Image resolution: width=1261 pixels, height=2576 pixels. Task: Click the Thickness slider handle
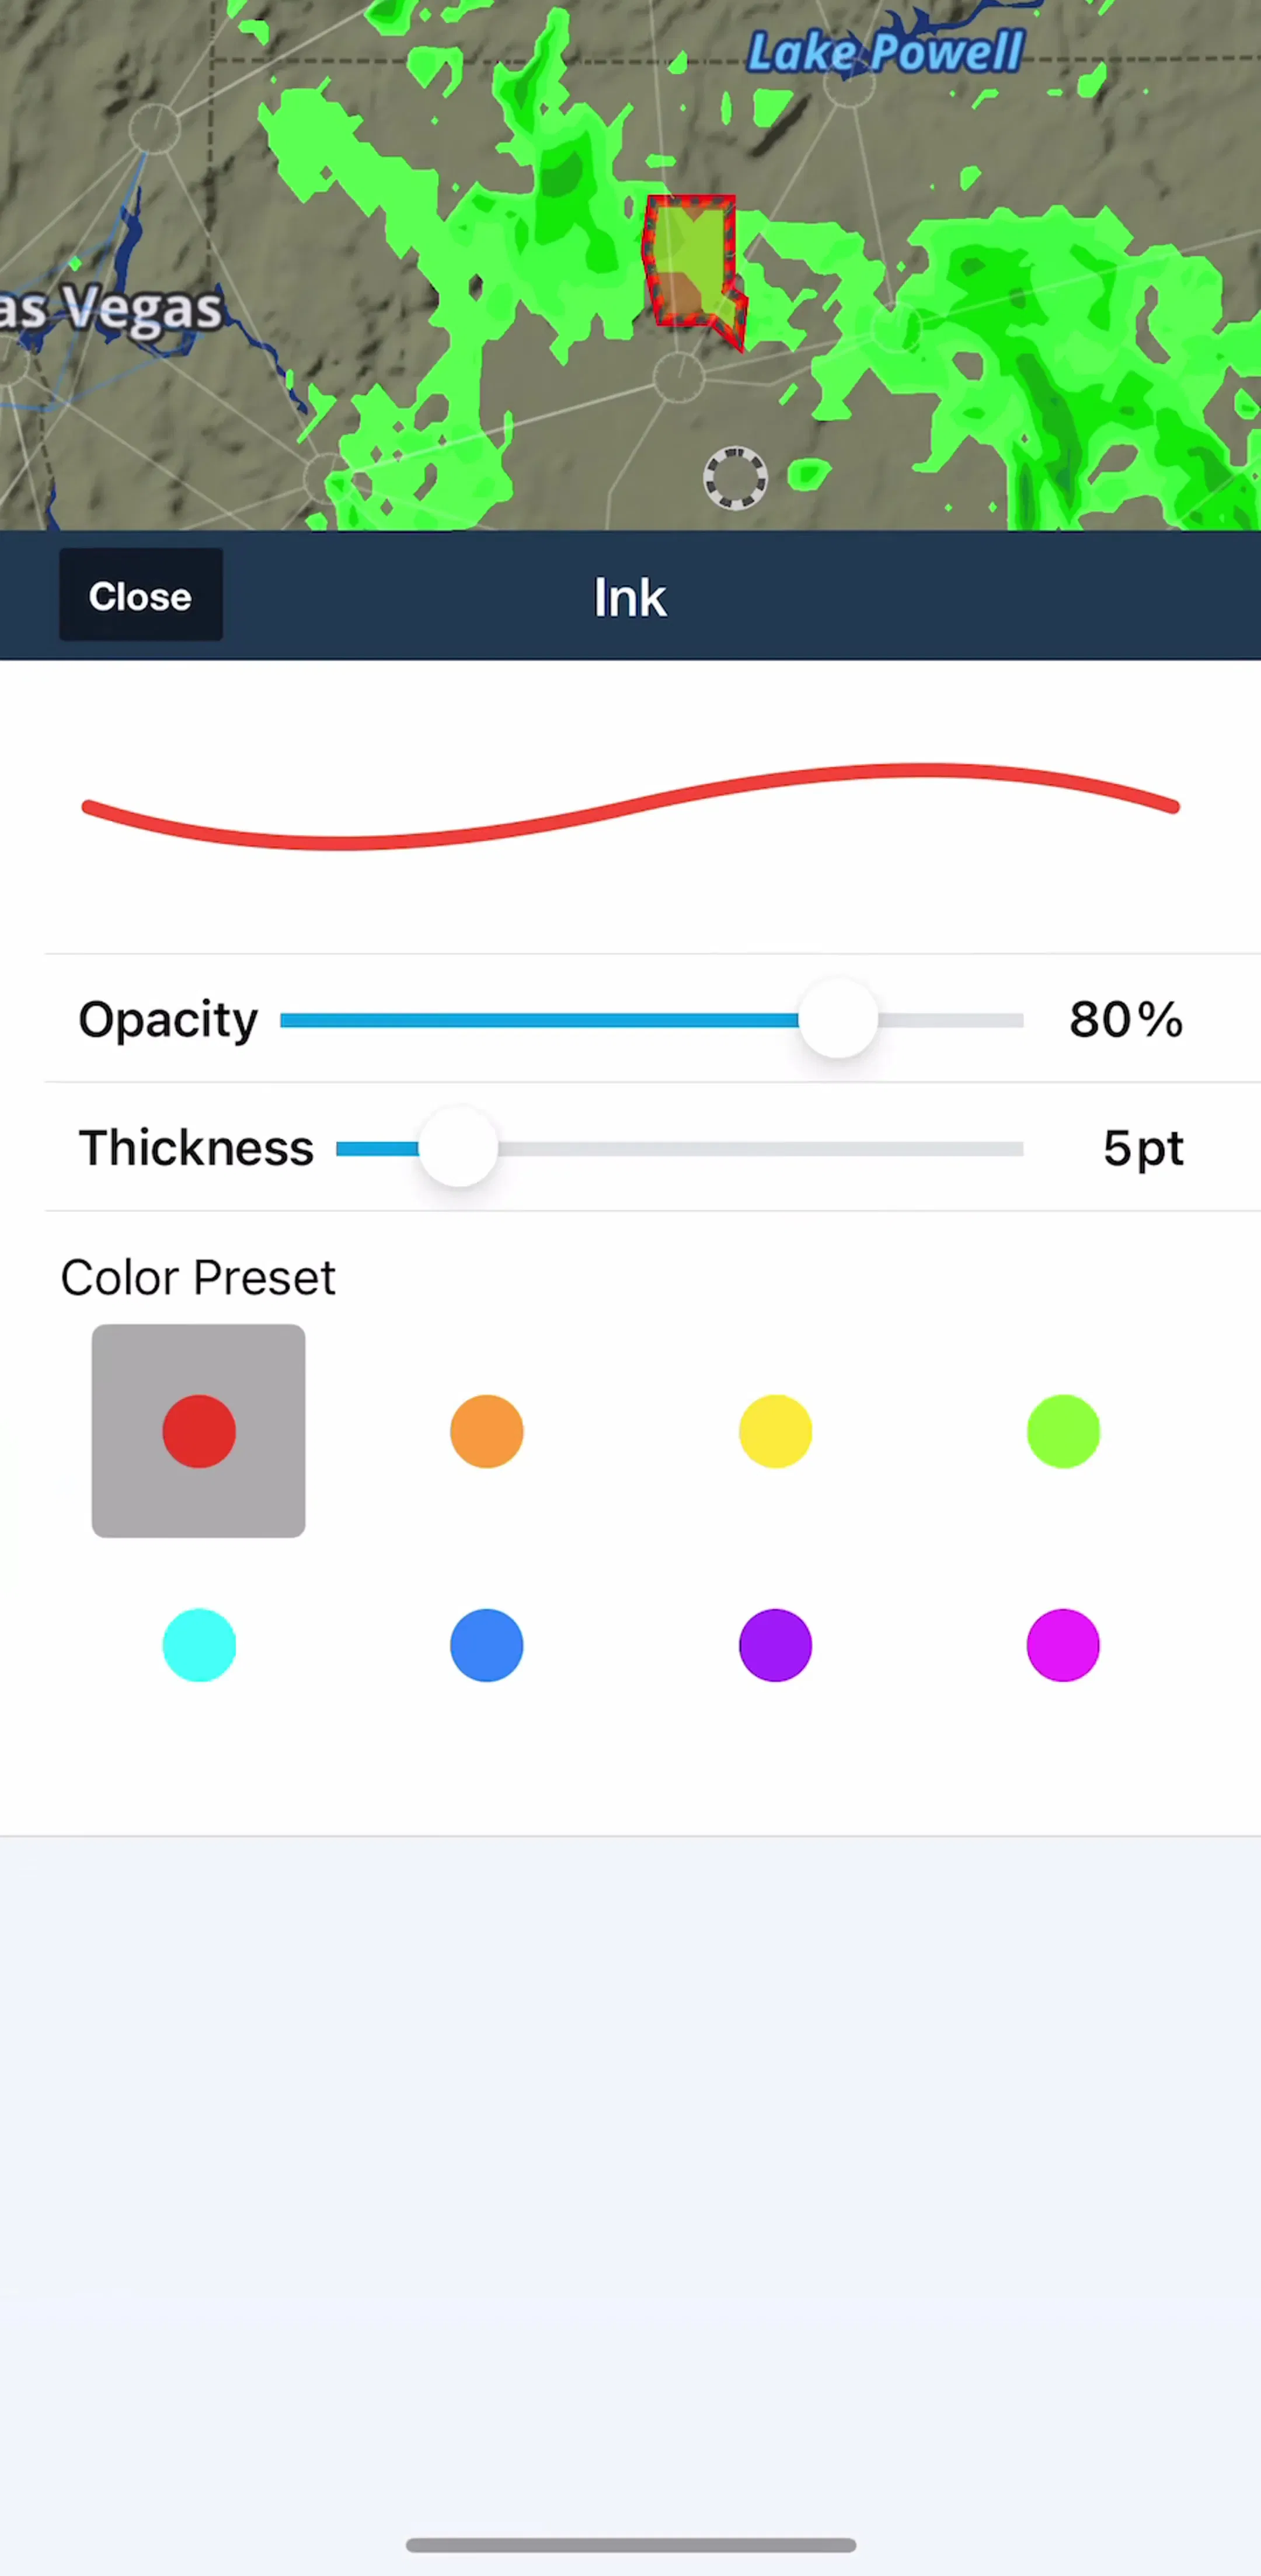458,1147
